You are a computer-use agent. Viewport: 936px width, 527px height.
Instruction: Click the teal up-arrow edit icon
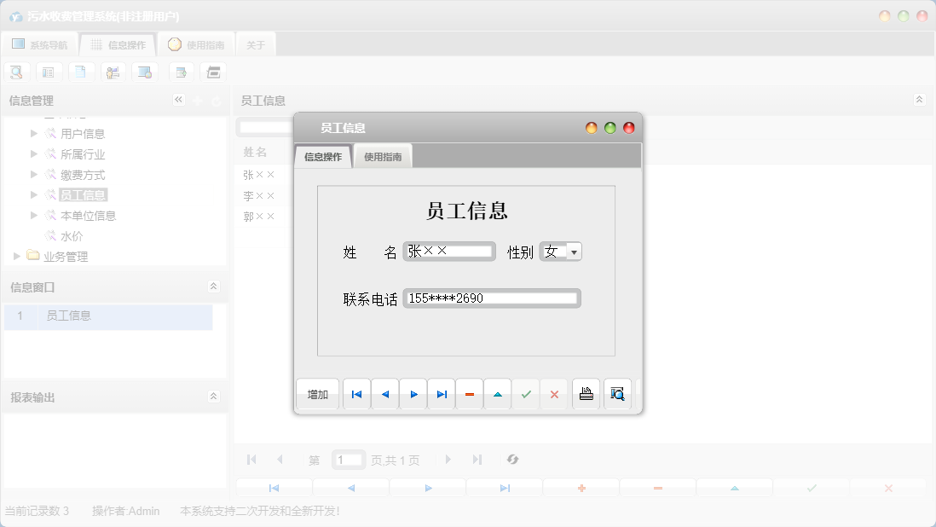click(x=498, y=394)
